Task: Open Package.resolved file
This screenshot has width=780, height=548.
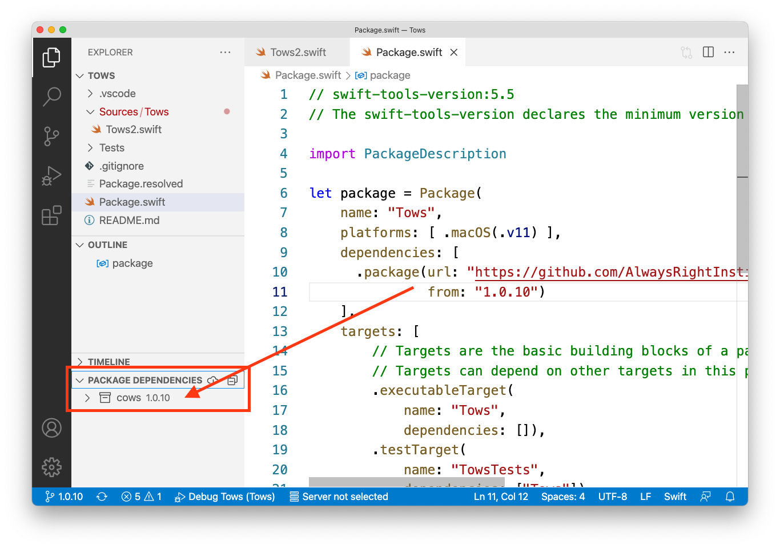Action: [x=158, y=184]
